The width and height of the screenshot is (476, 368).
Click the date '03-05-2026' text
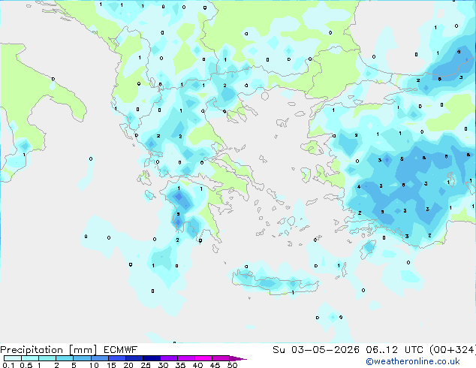pos(325,350)
